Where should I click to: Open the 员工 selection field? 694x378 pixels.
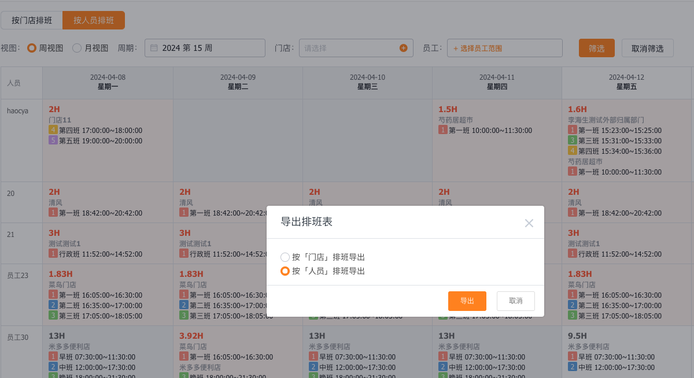[504, 47]
